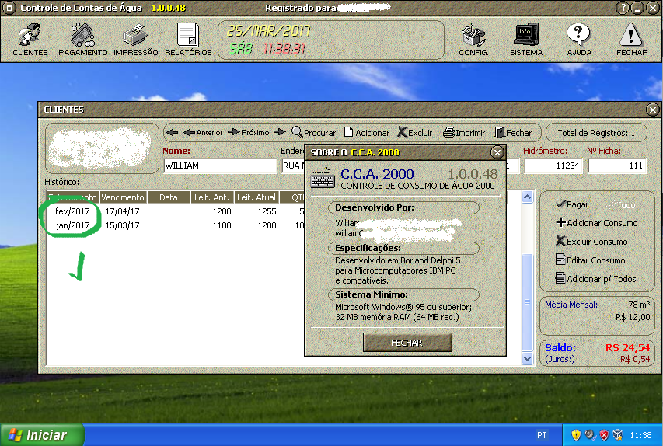Viewport: 663px width, 446px height.
Task: Click Fechar door button in Clientes
Action: click(513, 132)
